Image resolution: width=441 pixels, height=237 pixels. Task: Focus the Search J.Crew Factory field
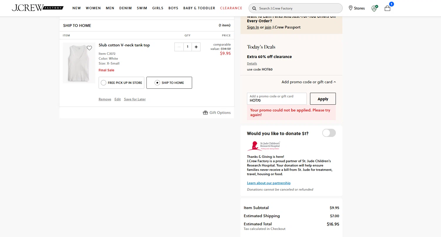(295, 8)
